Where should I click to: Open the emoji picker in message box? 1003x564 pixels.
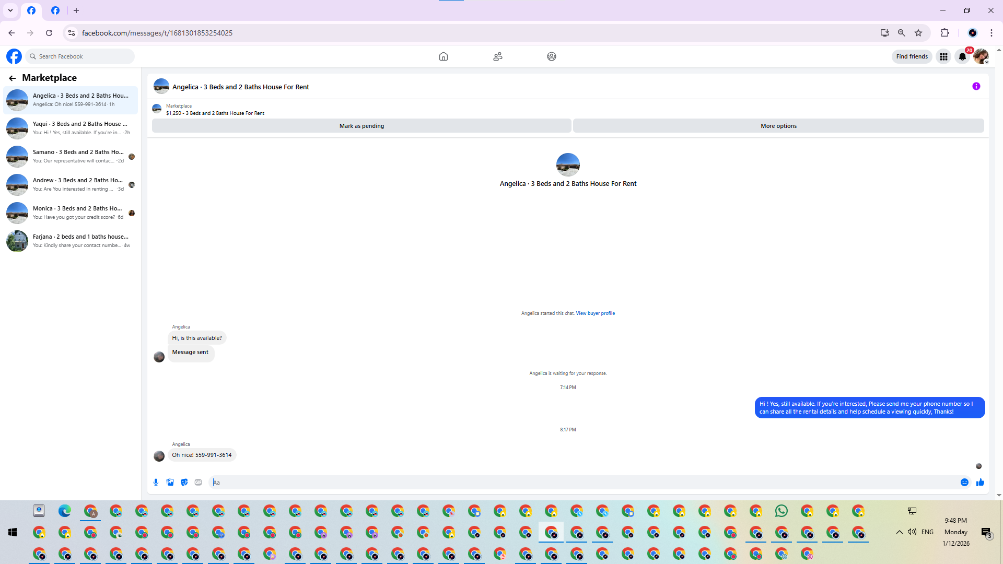[x=964, y=483]
